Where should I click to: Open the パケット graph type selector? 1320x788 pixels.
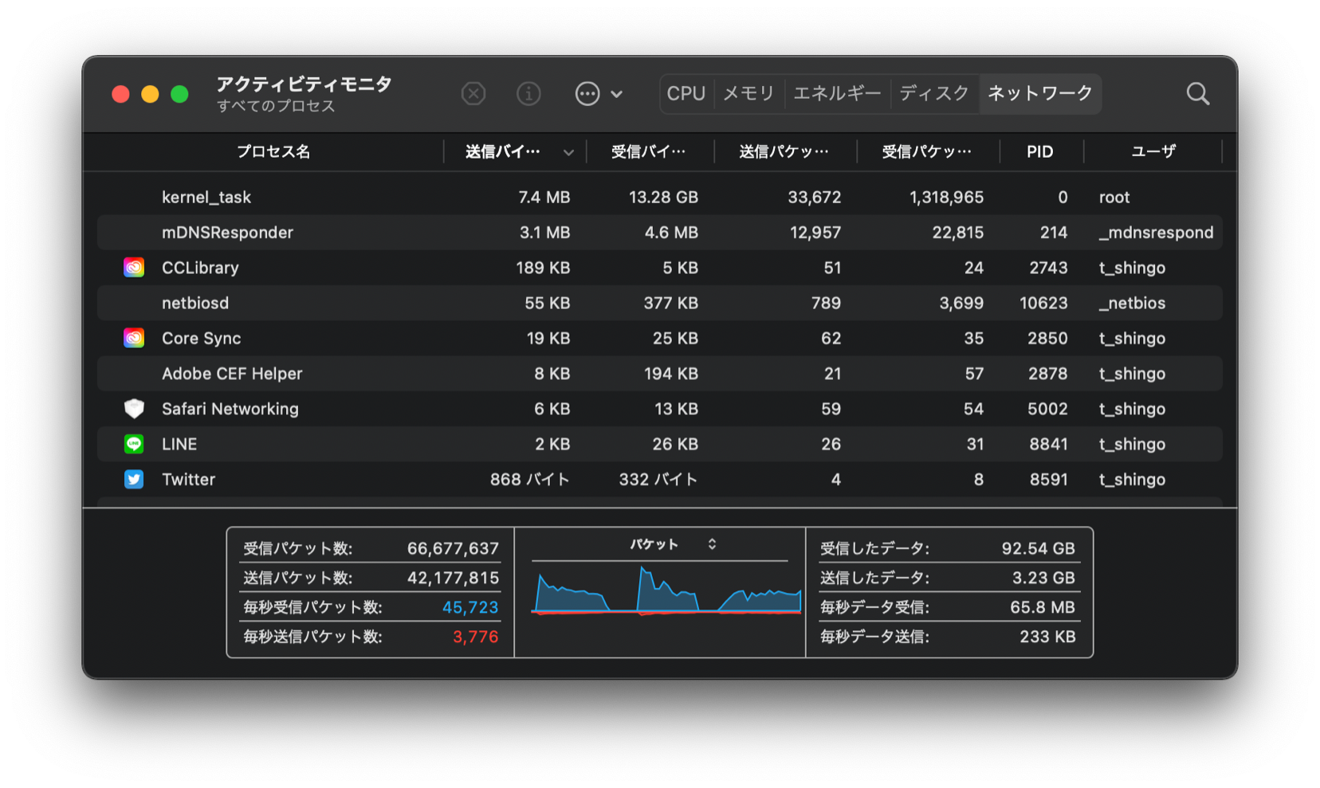point(674,544)
